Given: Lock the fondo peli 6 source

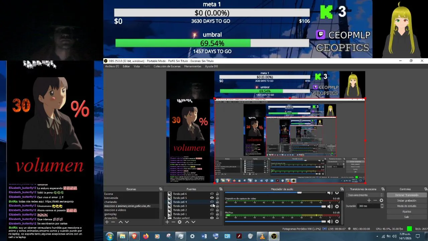Looking at the screenshot, I should pyautogui.click(x=217, y=194).
